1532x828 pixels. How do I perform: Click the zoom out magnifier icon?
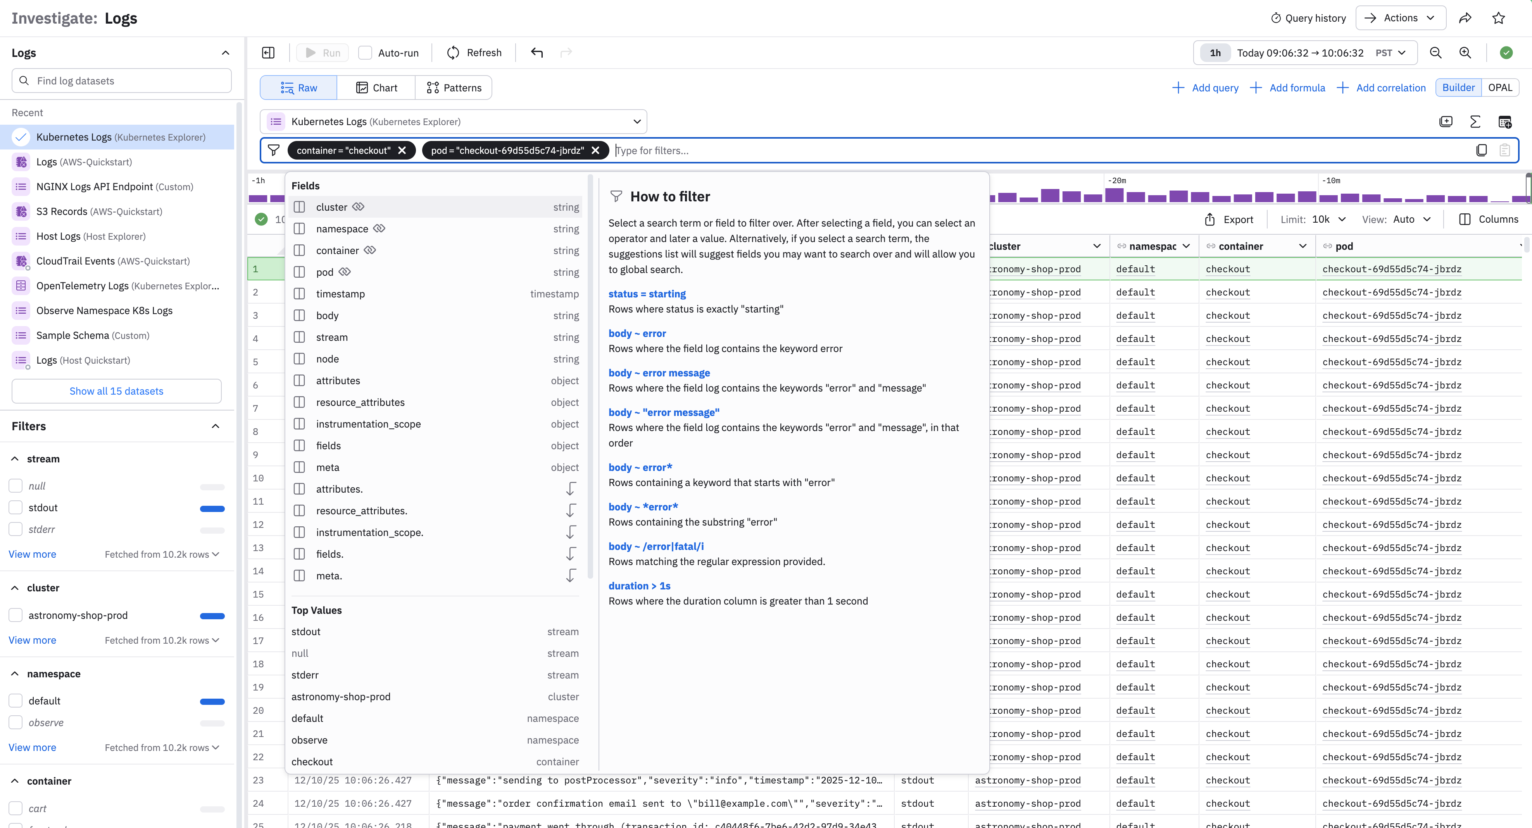pyautogui.click(x=1435, y=53)
